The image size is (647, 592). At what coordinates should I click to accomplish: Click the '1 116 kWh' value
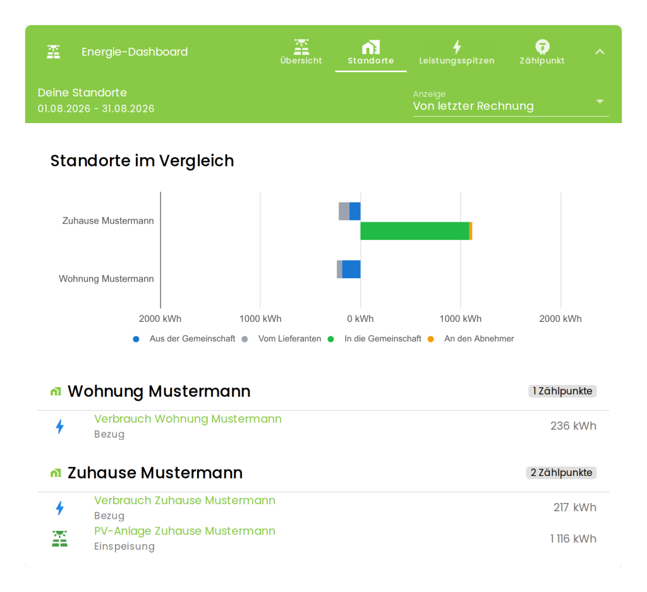(x=573, y=539)
